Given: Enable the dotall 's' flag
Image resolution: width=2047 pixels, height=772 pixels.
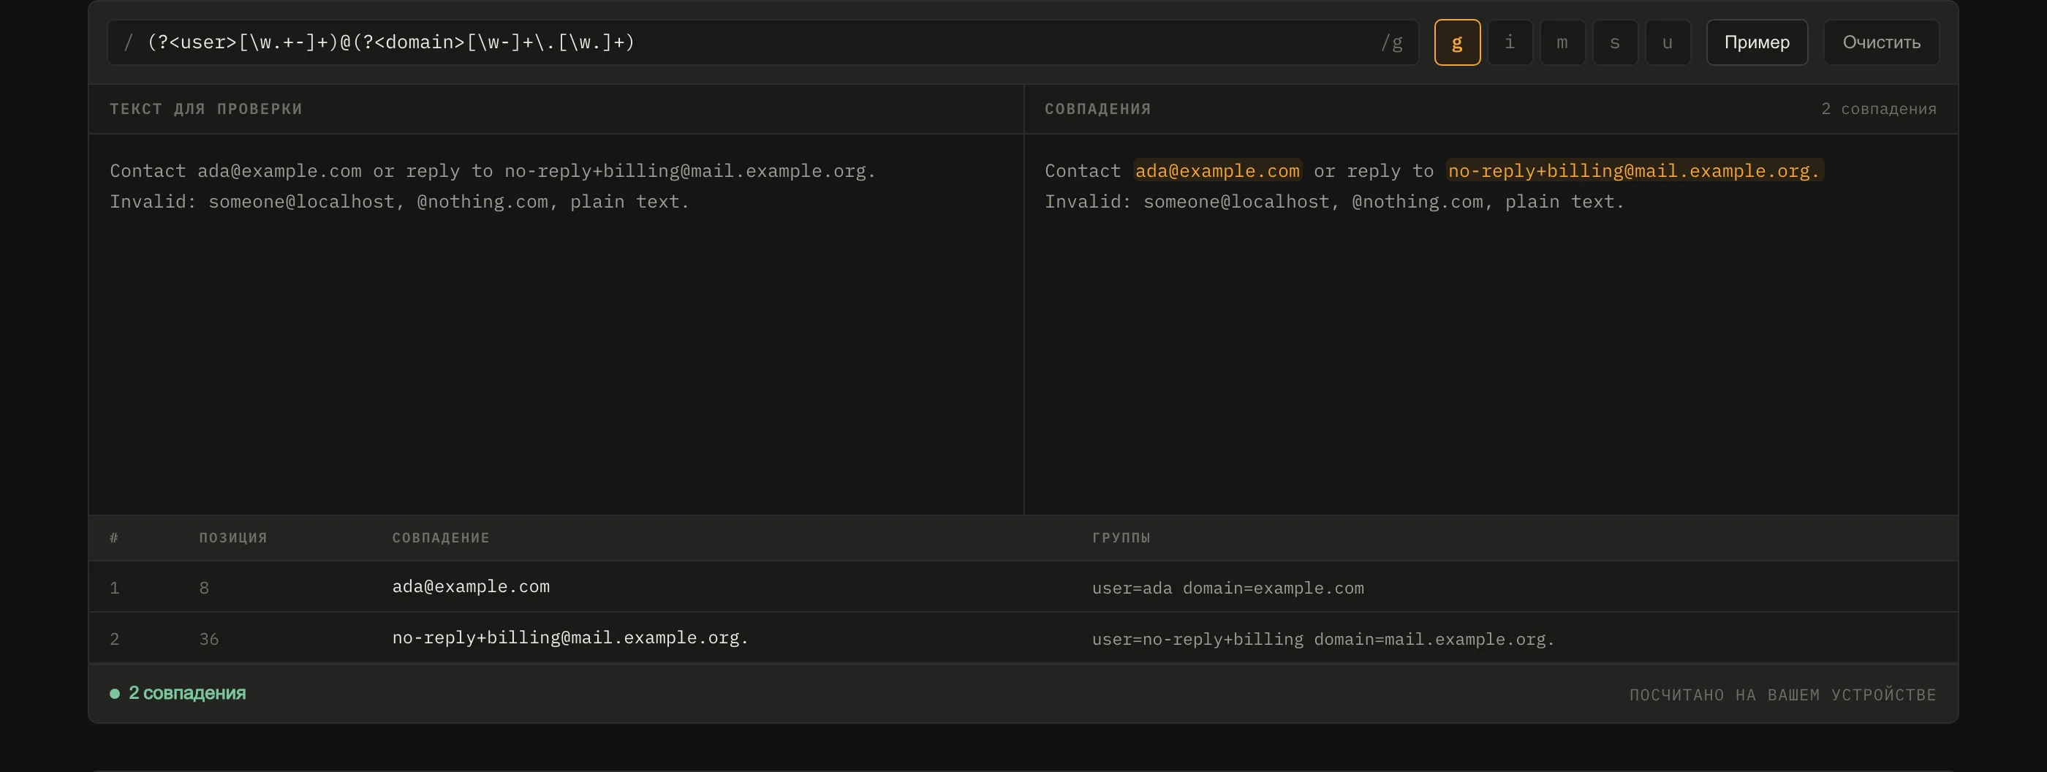Looking at the screenshot, I should [x=1615, y=42].
